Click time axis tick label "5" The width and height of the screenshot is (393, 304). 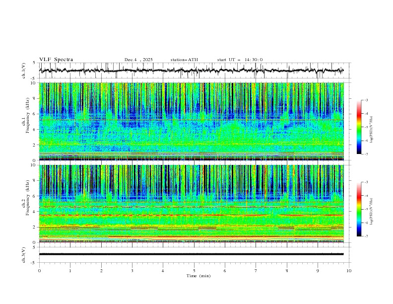point(194,271)
